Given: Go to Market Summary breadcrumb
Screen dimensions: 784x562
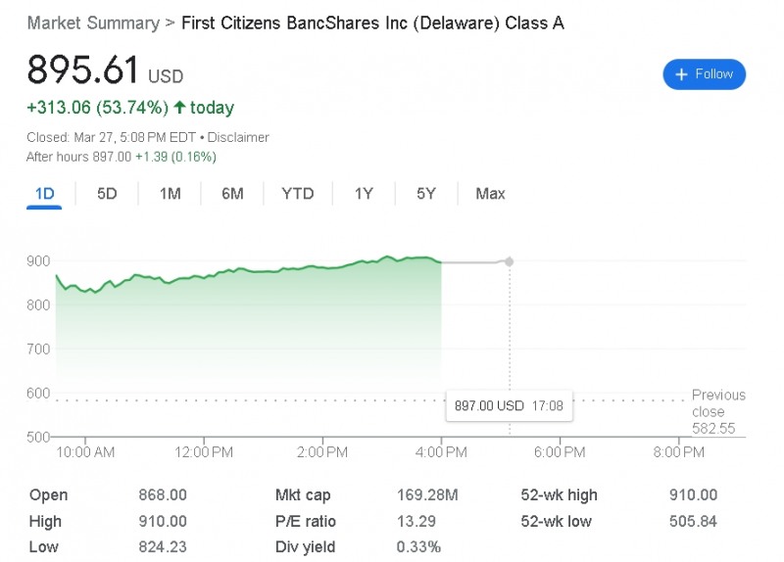Looking at the screenshot, I should point(93,23).
